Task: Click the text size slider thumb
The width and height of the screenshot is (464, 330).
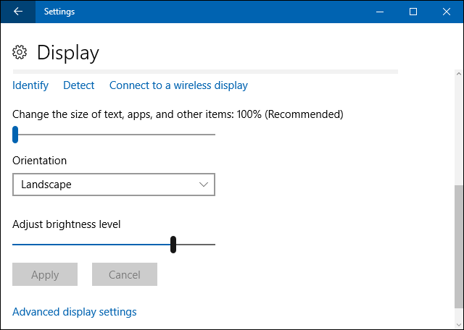Action: (x=15, y=135)
